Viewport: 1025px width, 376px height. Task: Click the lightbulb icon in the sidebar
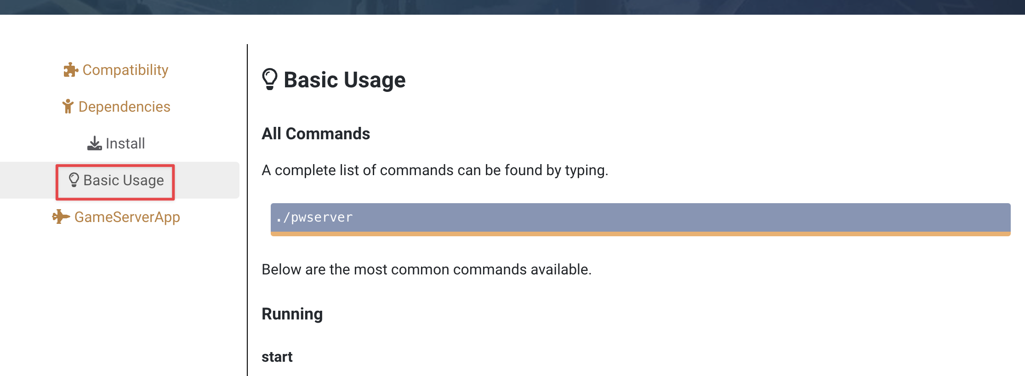(74, 180)
